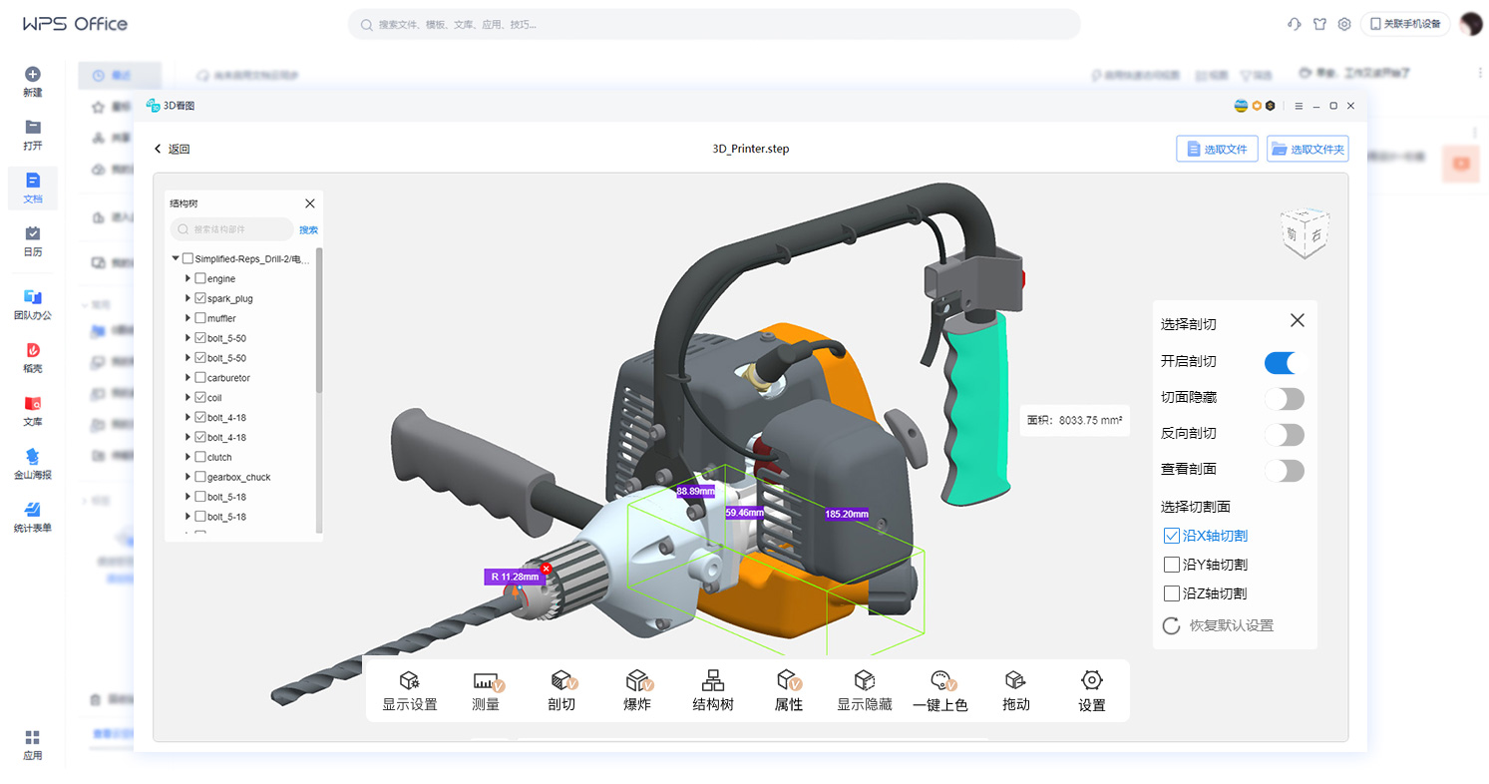
Task: Expand the gearbox_chuck tree node
Action: tap(187, 477)
